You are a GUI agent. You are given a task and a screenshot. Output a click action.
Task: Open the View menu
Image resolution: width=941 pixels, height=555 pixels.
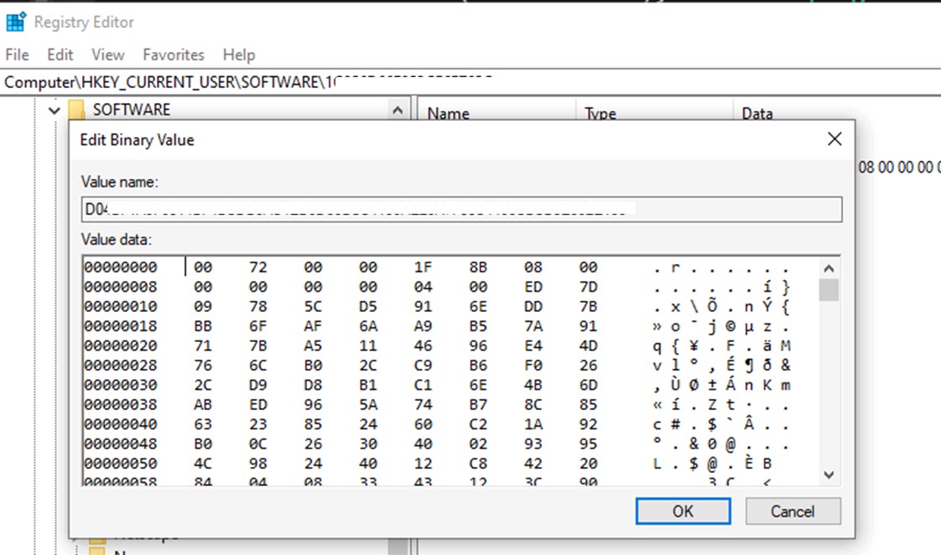pyautogui.click(x=108, y=54)
